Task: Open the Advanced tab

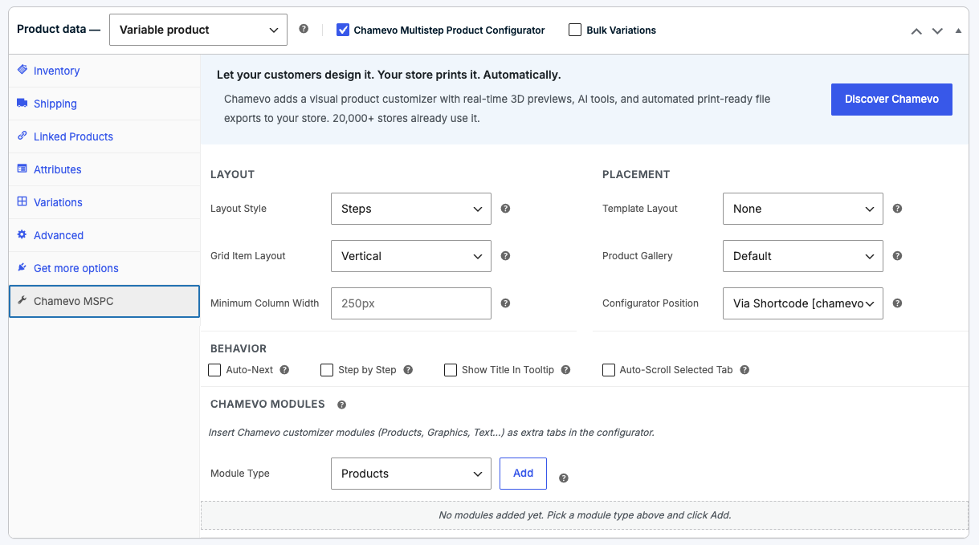Action: pos(104,235)
